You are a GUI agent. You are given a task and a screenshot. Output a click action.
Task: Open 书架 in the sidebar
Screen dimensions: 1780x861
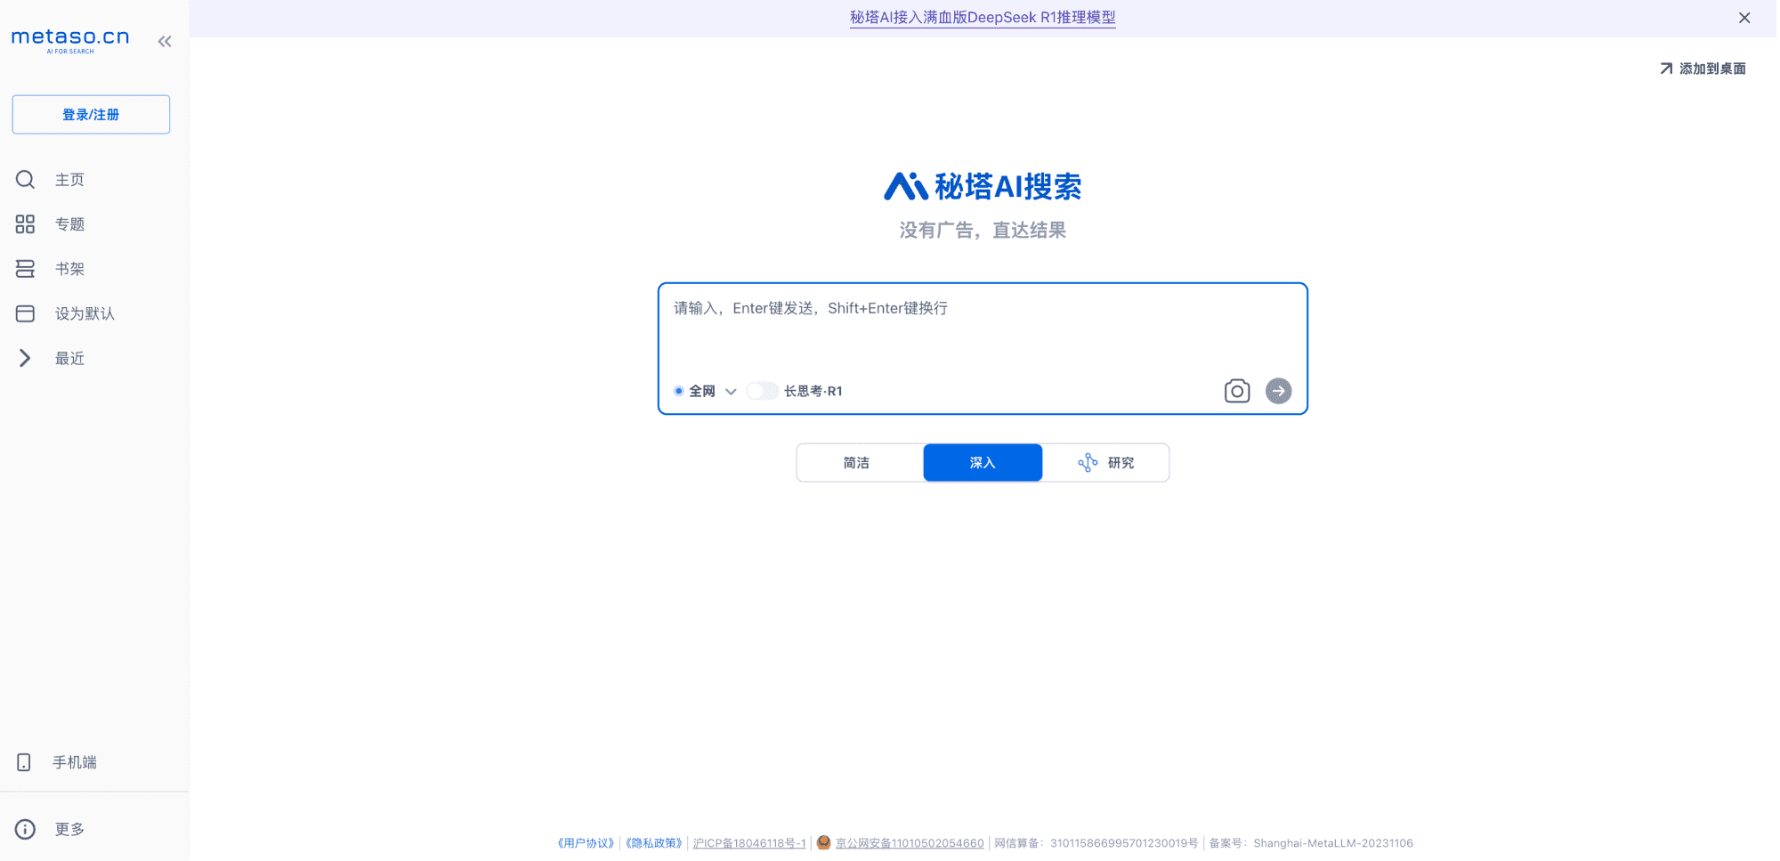click(x=69, y=269)
